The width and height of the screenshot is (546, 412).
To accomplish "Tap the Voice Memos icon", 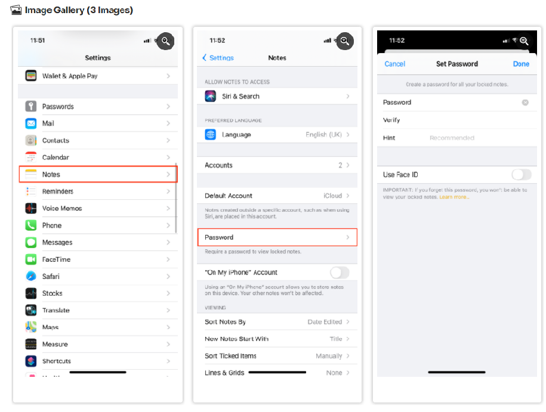I will point(31,208).
